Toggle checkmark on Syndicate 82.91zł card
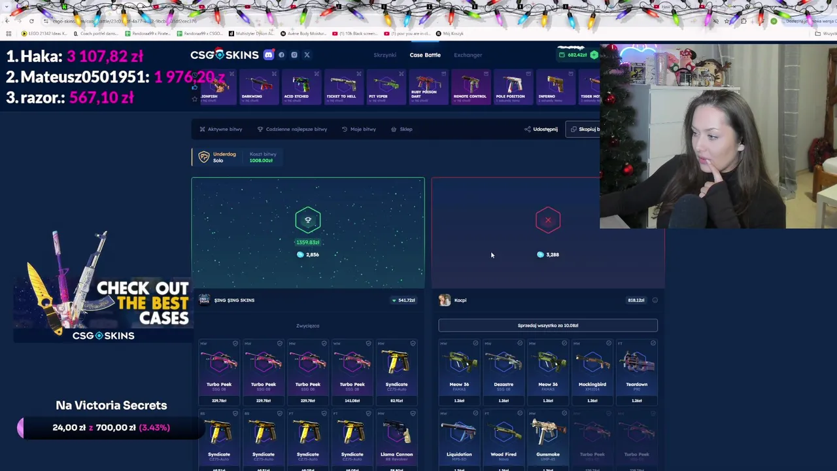This screenshot has width=837, height=471. [413, 343]
